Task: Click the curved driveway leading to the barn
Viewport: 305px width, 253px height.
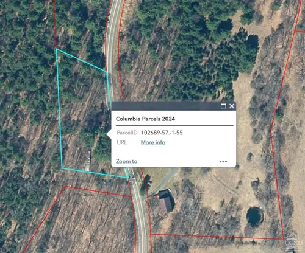Action: pos(164,181)
